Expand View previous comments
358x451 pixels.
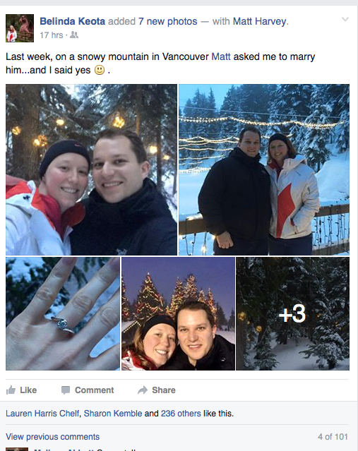tap(53, 437)
